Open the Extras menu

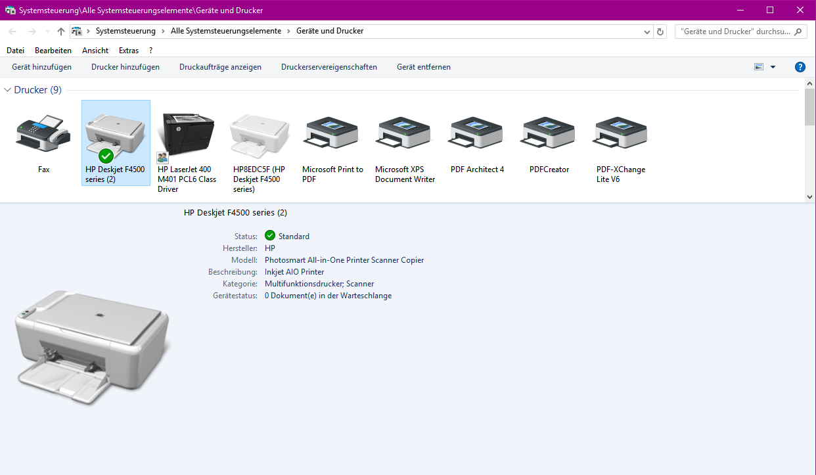coord(129,51)
